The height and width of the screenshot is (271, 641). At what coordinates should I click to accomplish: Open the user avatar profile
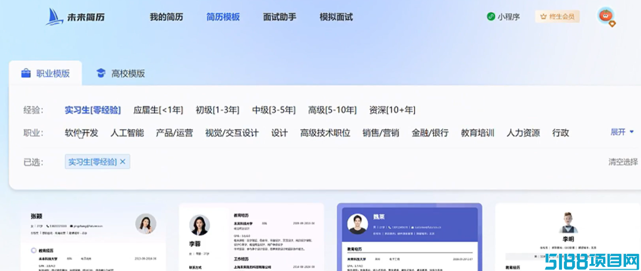pyautogui.click(x=605, y=16)
